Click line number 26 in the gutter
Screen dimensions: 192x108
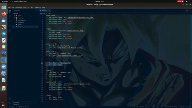42,63
